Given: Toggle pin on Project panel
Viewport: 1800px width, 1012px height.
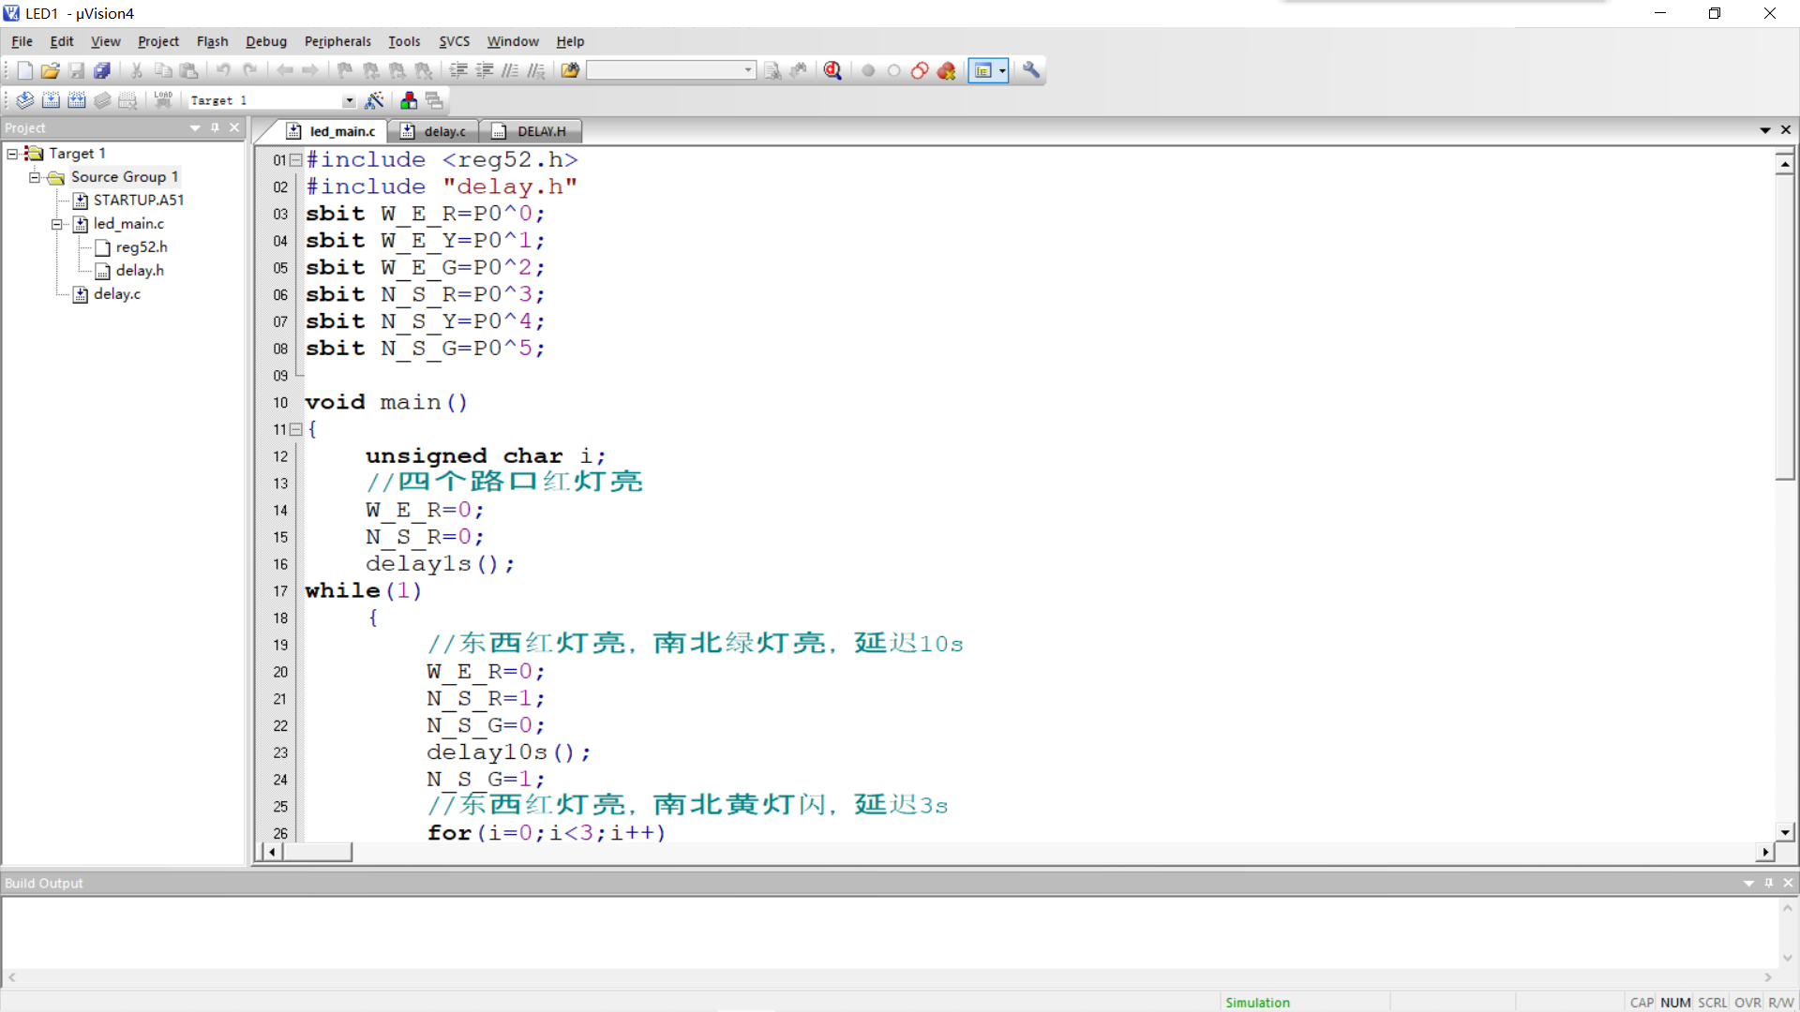Looking at the screenshot, I should (x=215, y=127).
